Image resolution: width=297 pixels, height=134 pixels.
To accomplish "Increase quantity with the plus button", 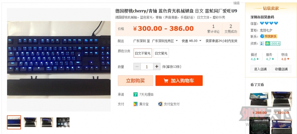I will point(157,67).
